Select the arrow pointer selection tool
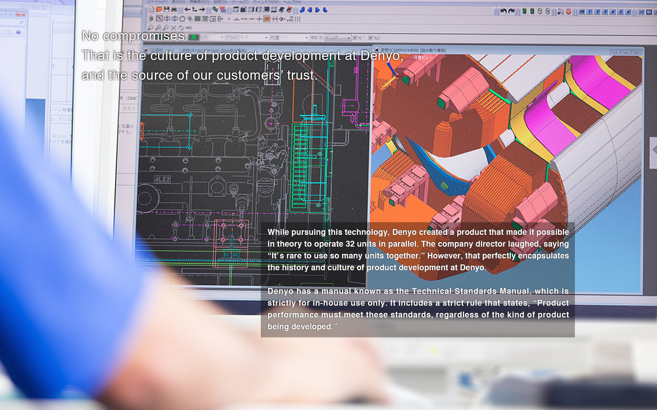657x410 pixels. [159, 18]
